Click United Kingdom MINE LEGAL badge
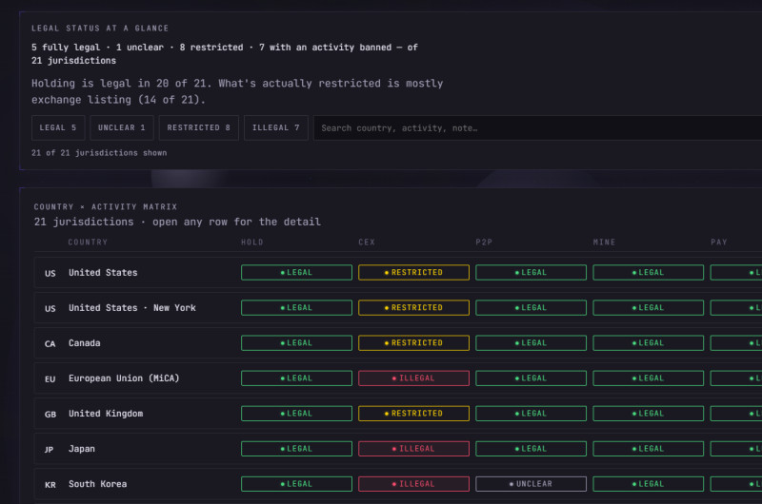 point(648,414)
